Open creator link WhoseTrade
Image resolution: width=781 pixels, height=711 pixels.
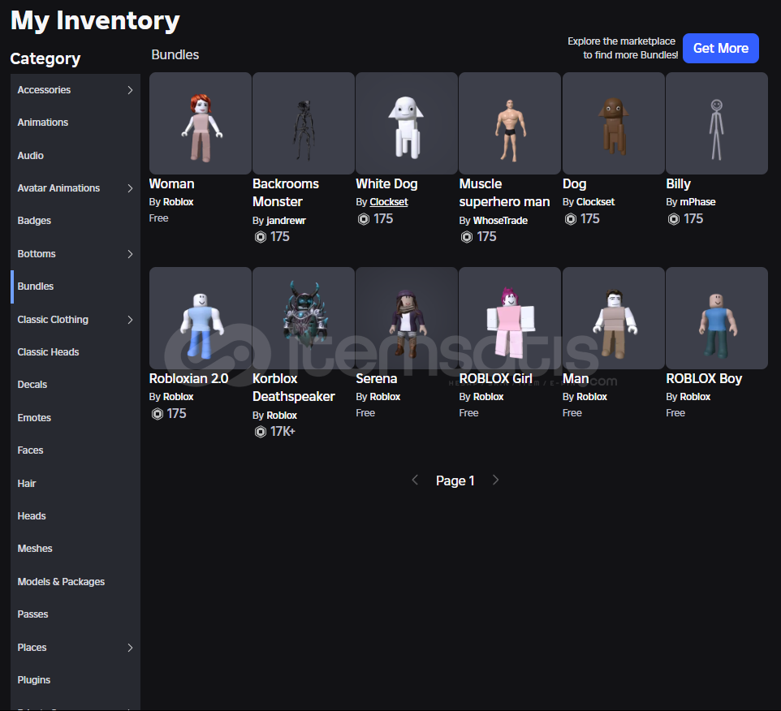tap(500, 221)
